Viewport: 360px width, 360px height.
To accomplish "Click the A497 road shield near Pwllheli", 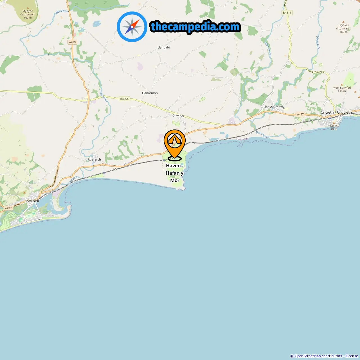I will click(x=8, y=208).
